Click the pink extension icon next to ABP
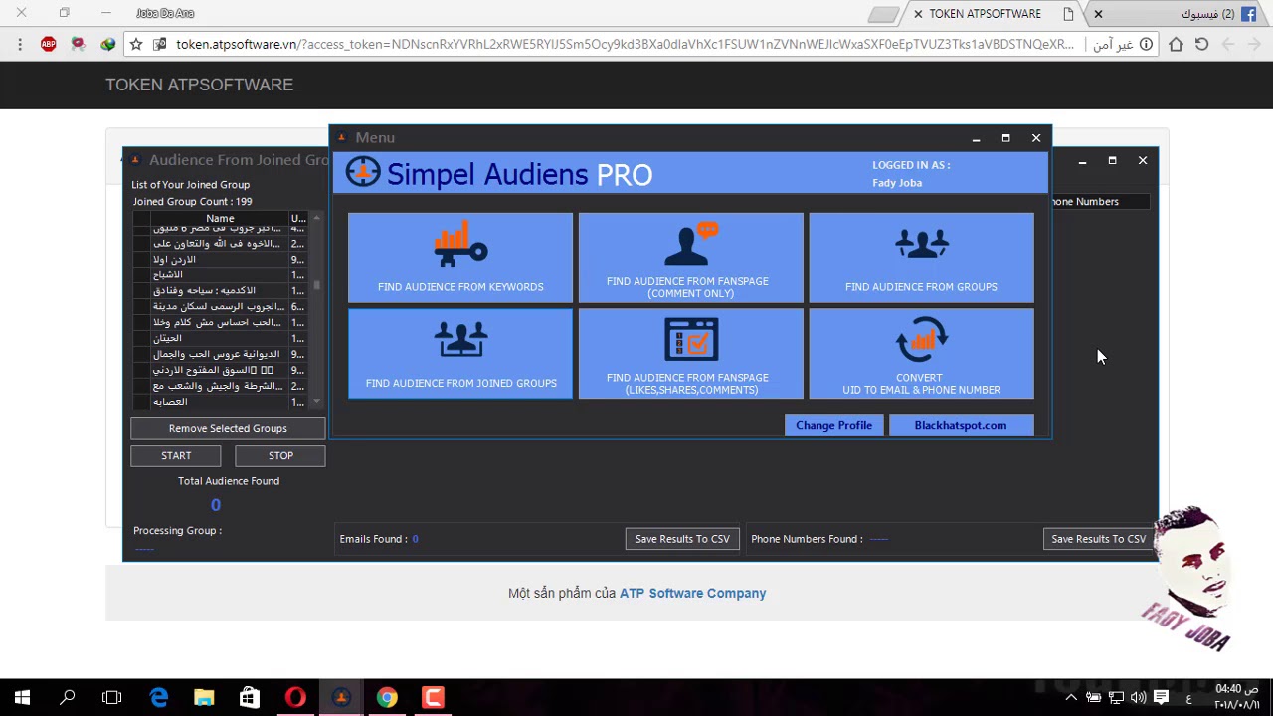 (x=78, y=44)
